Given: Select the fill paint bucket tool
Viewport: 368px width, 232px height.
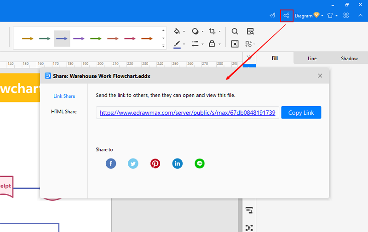Looking at the screenshot, I should click(177, 31).
